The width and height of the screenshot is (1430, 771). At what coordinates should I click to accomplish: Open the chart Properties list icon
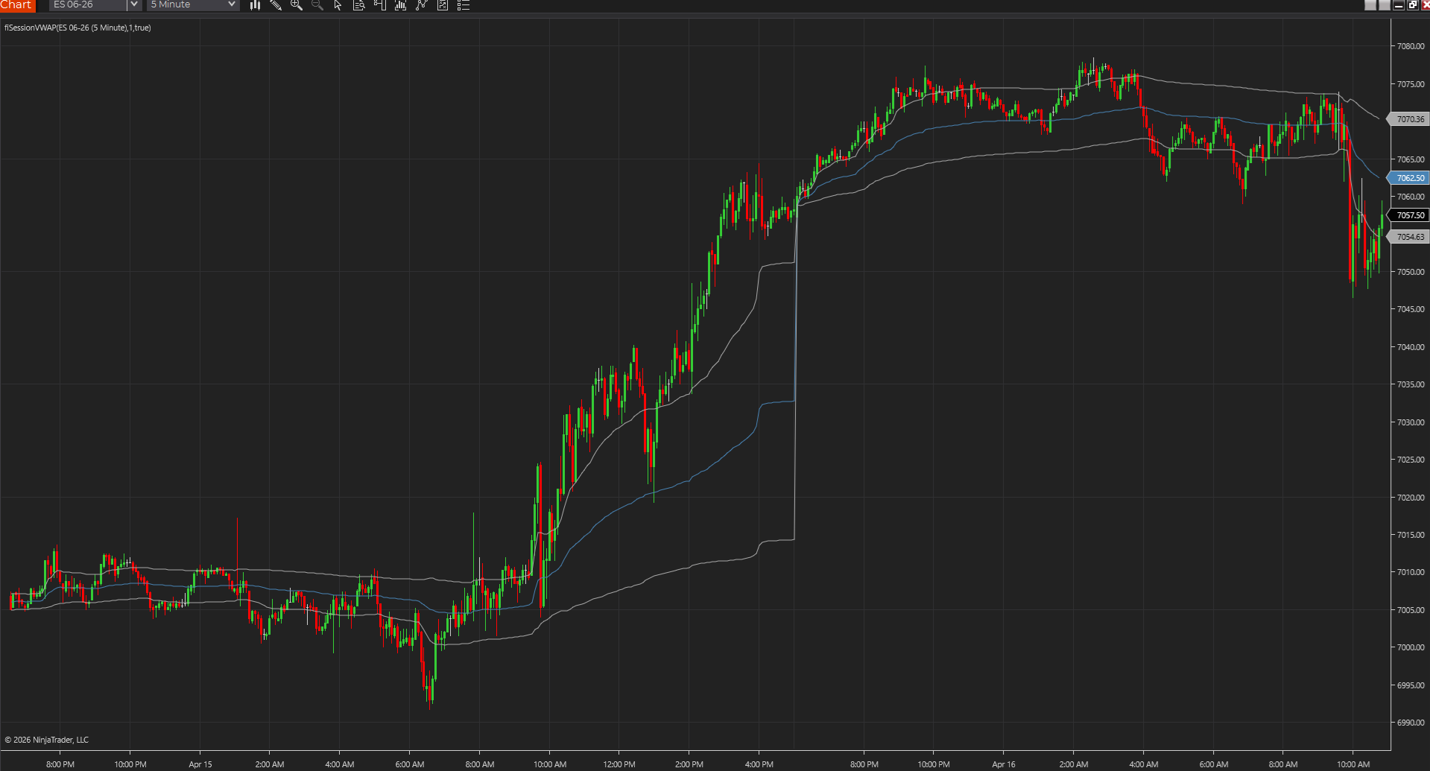[463, 5]
